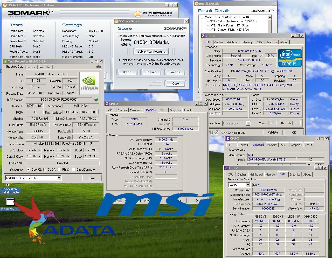Image resolution: width=332 pixels, height=258 pixels.
Task: Click Submit Your Results button
Action: (151, 52)
